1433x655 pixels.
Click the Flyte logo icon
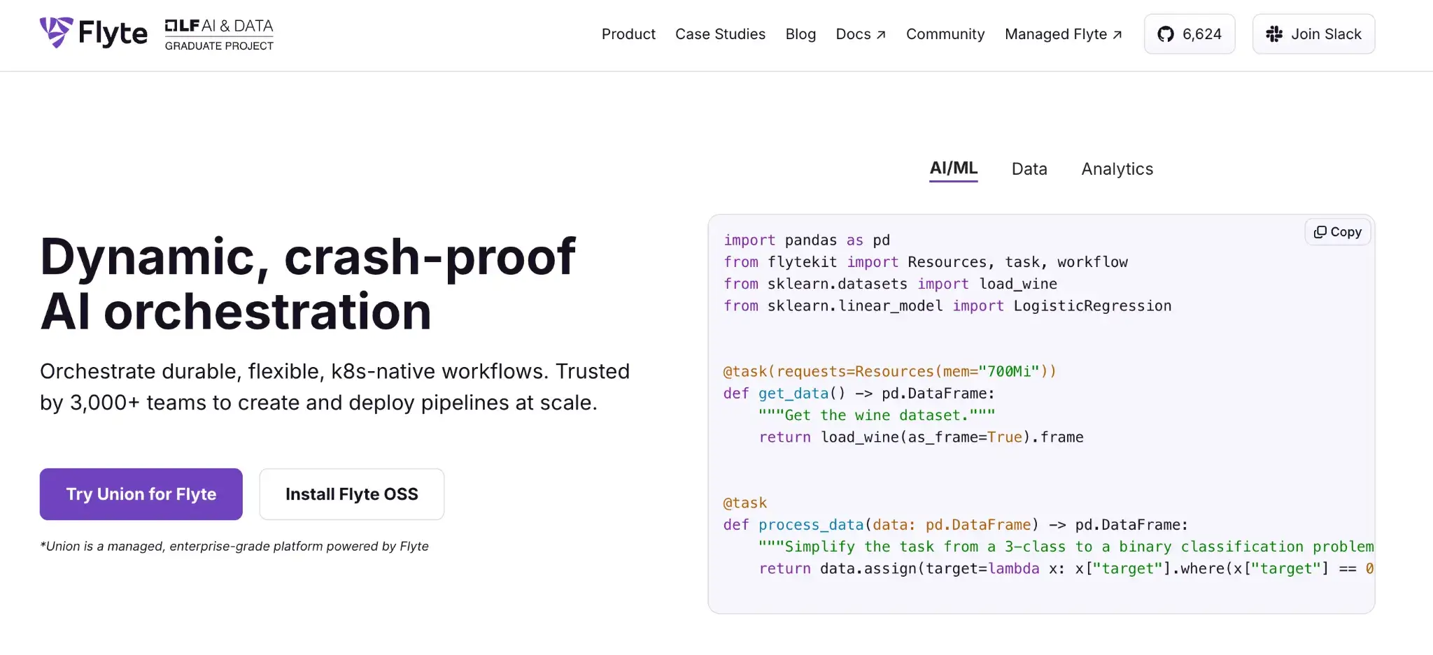tap(56, 33)
